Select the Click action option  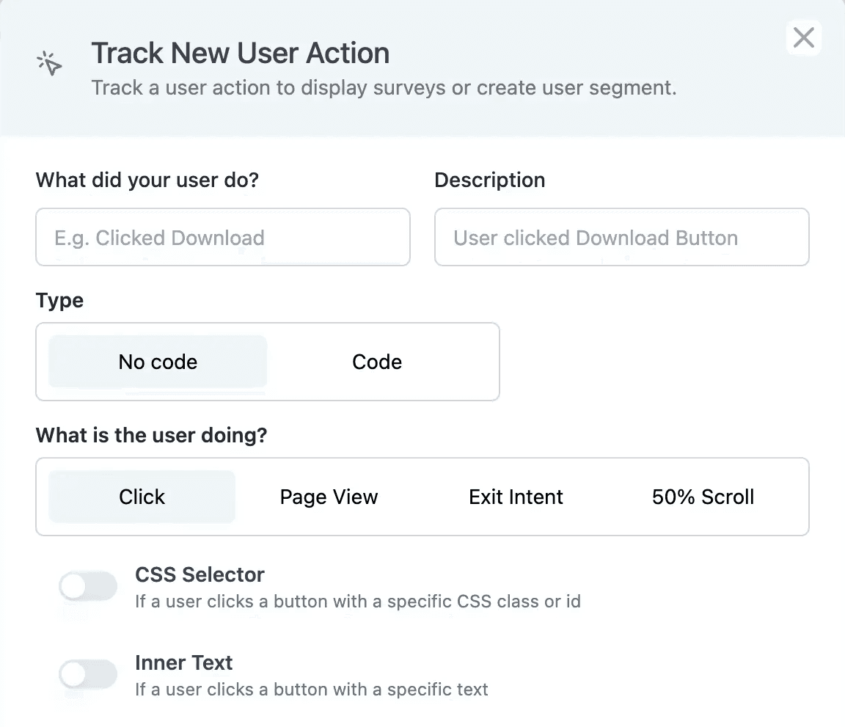tap(142, 497)
